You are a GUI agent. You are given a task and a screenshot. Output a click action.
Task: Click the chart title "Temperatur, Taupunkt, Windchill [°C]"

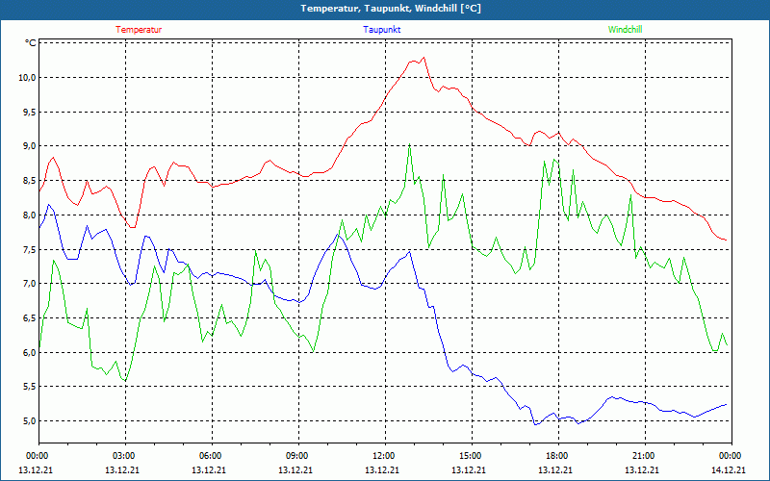391,9
